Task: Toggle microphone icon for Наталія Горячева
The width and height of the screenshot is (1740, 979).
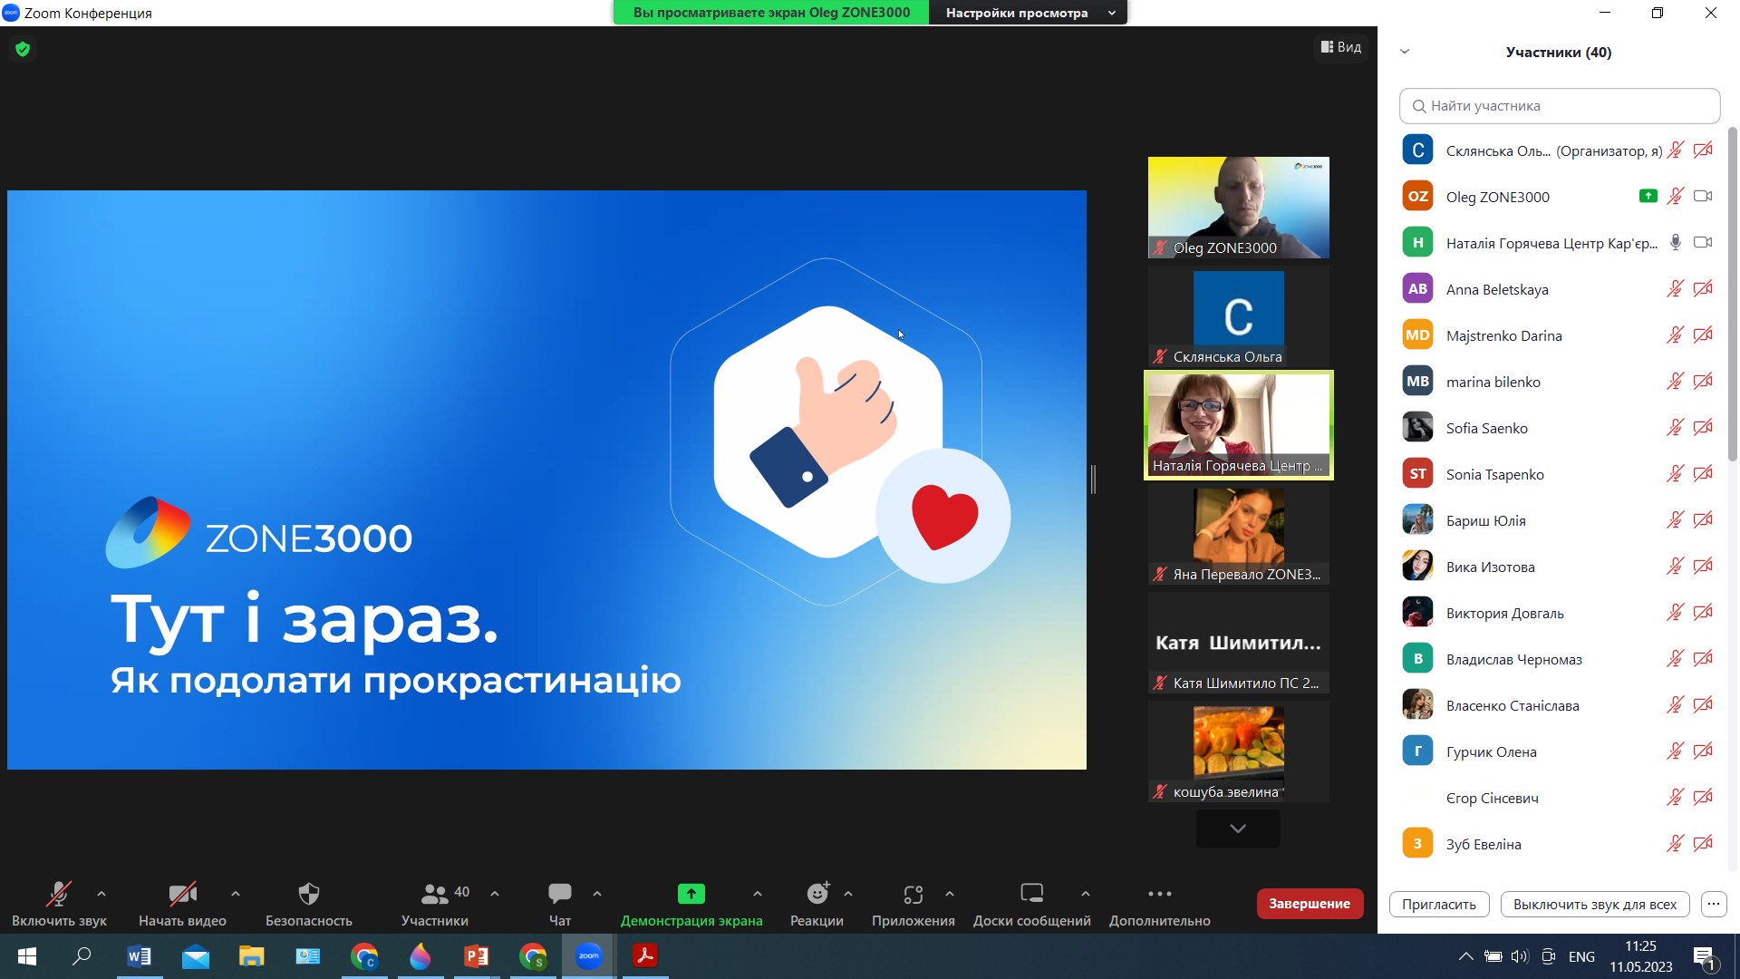Action: click(1675, 242)
